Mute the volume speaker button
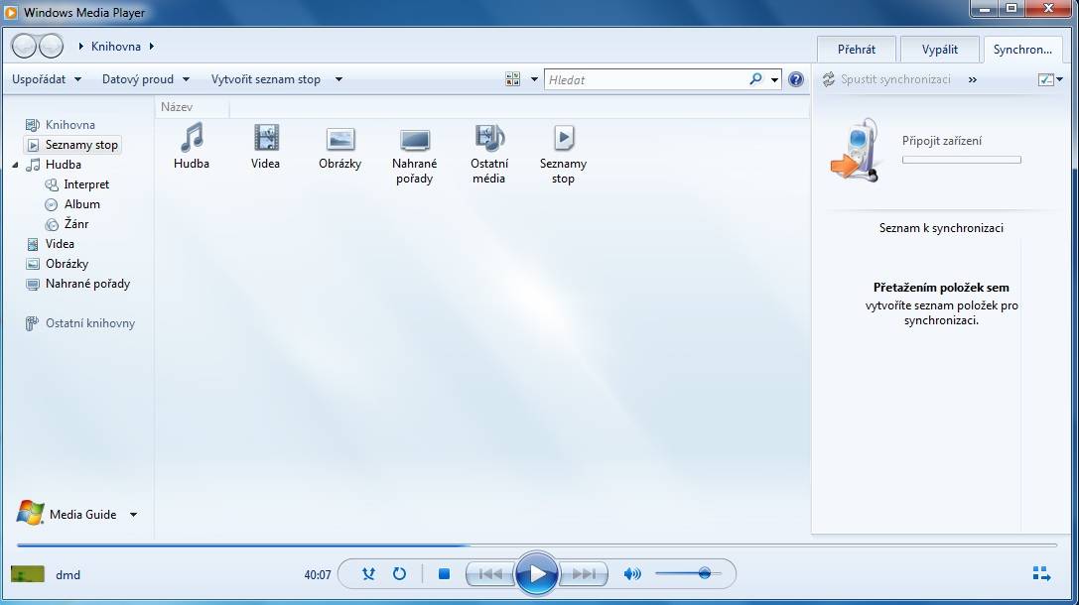This screenshot has width=1079, height=605. point(631,573)
